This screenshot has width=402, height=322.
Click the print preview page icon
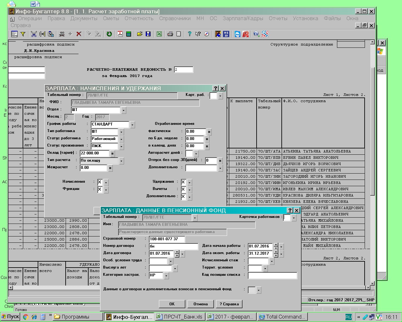click(179, 34)
